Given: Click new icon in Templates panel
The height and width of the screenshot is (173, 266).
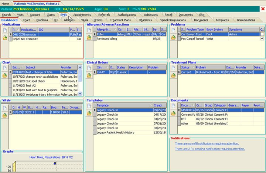Looking at the screenshot, I should (x=89, y=105).
